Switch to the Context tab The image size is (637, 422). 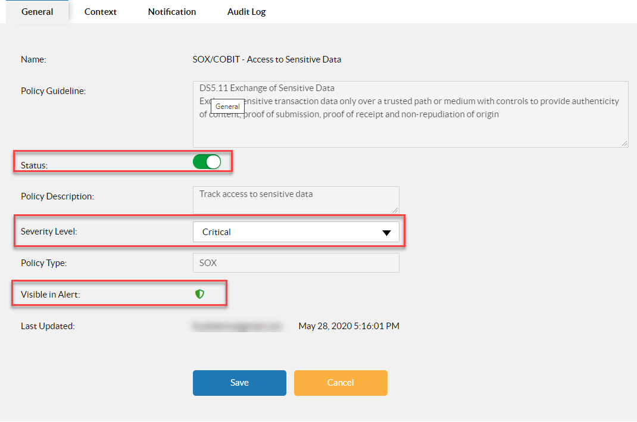click(100, 11)
